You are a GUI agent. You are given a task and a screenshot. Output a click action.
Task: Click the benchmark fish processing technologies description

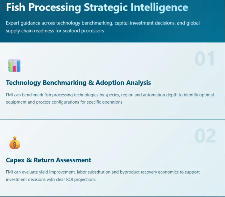[110, 95]
